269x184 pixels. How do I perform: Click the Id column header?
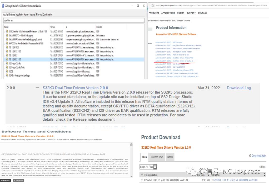[66, 27]
